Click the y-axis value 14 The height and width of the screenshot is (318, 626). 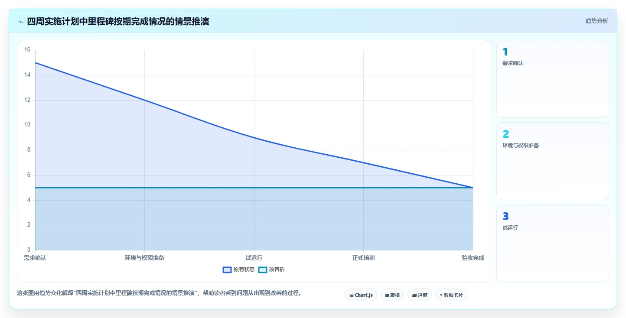pos(27,75)
